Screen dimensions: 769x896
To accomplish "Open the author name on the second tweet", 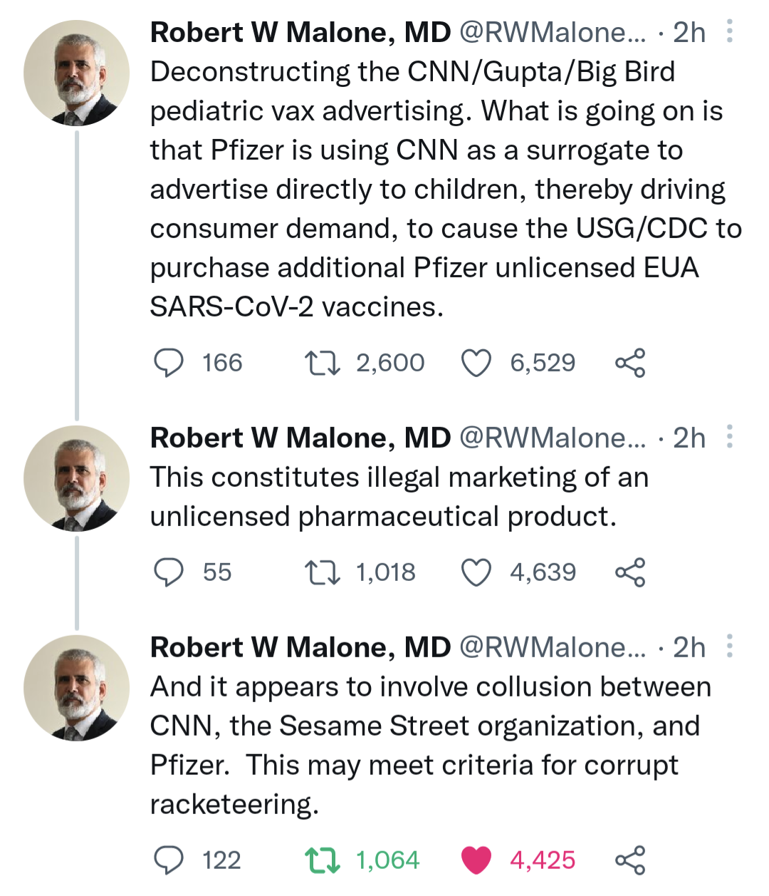I will click(300, 438).
